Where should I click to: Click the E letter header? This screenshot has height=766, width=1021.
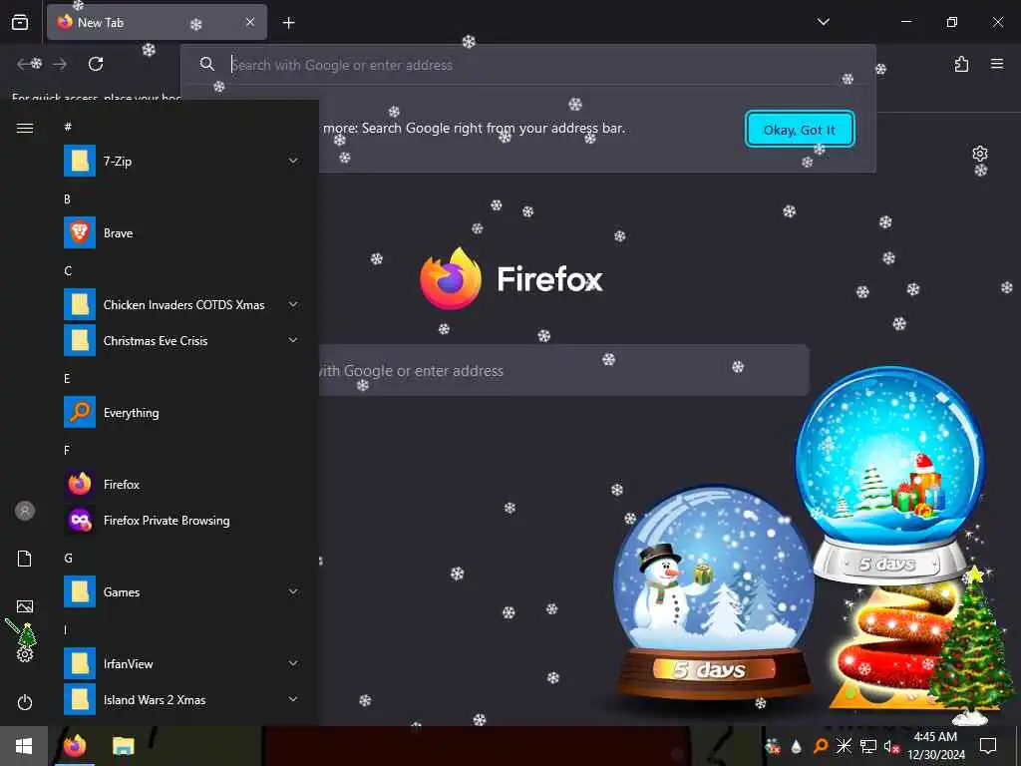pyautogui.click(x=67, y=378)
